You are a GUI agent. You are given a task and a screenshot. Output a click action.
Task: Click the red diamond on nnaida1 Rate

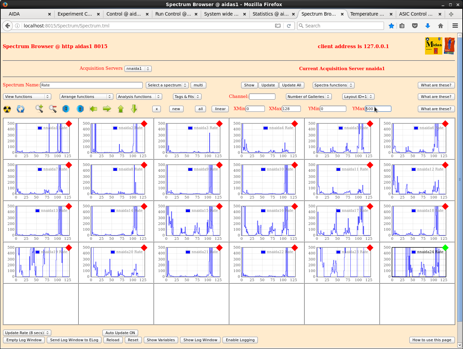point(69,124)
